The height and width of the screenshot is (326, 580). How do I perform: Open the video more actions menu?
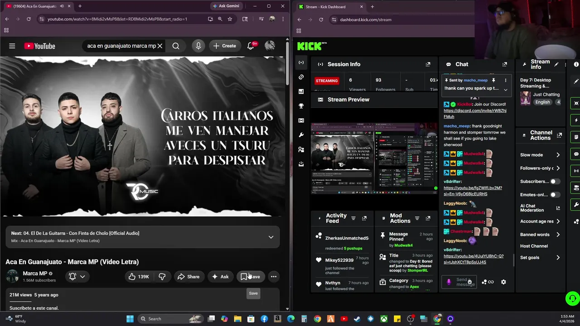274,277
